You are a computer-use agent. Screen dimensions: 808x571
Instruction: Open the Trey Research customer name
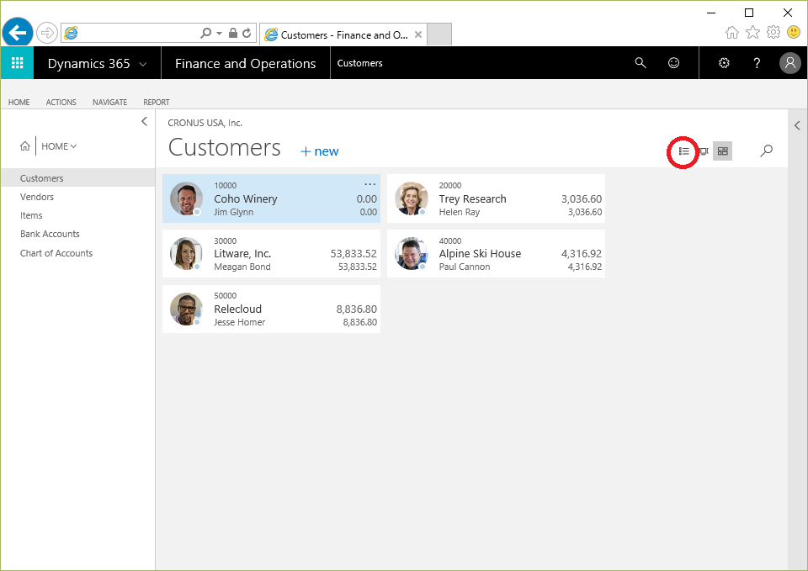[472, 198]
